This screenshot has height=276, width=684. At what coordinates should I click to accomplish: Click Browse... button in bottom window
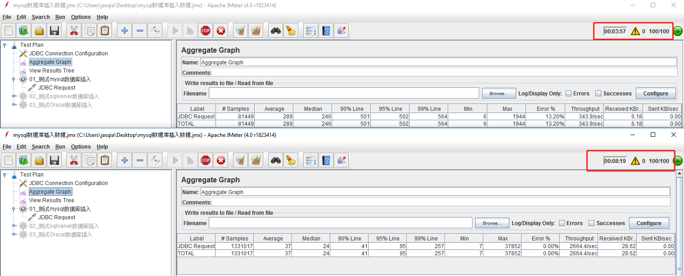492,223
